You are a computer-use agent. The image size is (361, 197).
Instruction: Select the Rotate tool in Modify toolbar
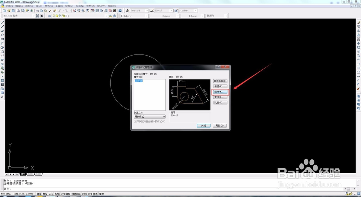(358, 47)
